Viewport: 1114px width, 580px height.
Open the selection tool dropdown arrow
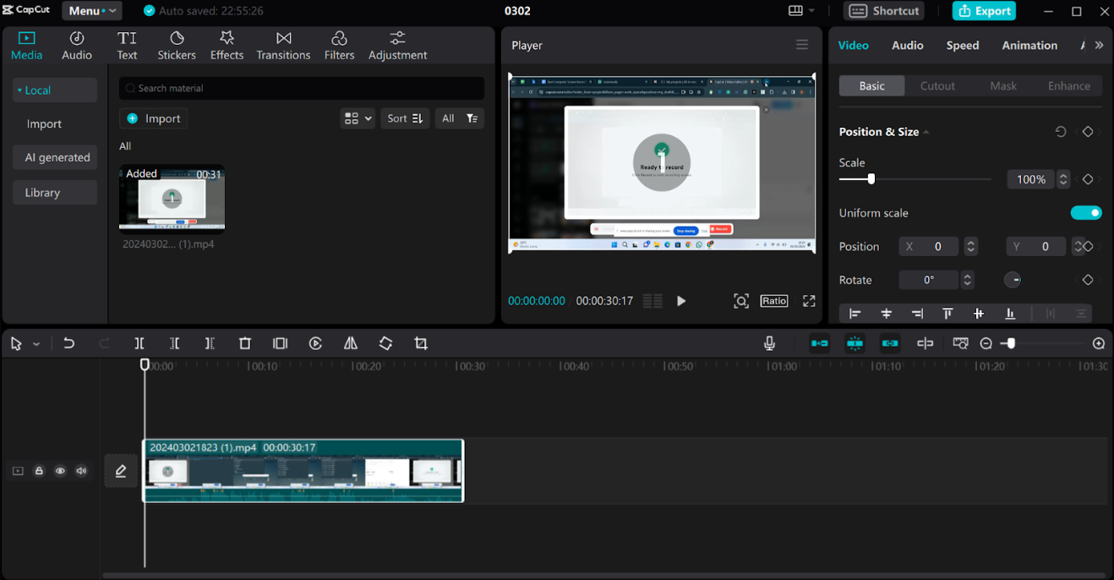[36, 344]
